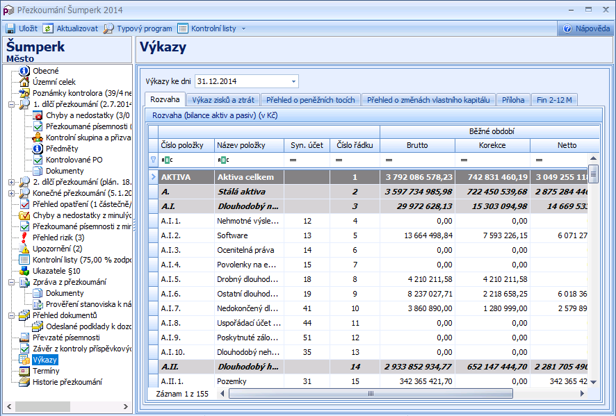Click the Aktualizovat refresh icon
Image resolution: width=616 pixels, height=416 pixels.
pyautogui.click(x=48, y=28)
